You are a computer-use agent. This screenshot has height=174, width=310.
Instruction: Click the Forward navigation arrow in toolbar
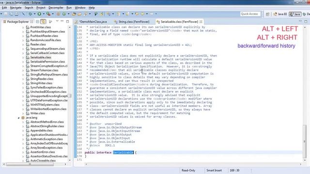[x=152, y=14]
